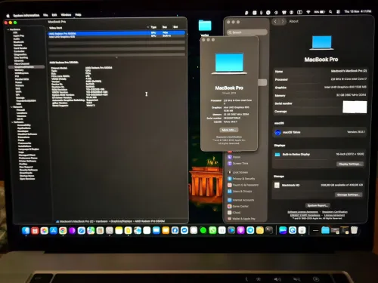Launch App Store from the dock
Viewport: 378px width, 283px height.
tap(54, 230)
